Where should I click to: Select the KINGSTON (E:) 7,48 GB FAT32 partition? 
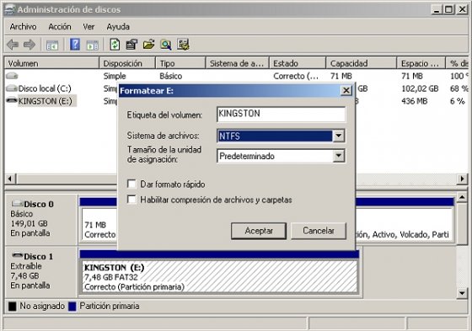[219, 277]
